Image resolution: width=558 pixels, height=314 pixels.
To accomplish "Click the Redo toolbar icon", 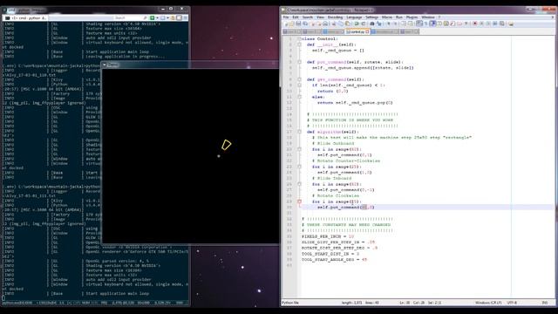I will (x=363, y=24).
